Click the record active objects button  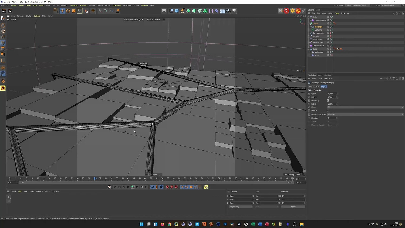(x=167, y=187)
